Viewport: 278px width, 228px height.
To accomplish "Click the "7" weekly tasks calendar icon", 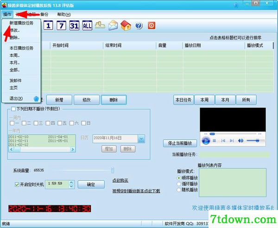I will click(x=61, y=25).
